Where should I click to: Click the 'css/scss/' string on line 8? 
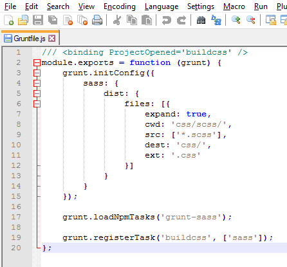coord(199,124)
